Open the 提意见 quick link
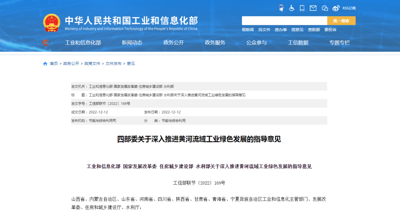The width and height of the screenshot is (400, 215). click(x=297, y=30)
